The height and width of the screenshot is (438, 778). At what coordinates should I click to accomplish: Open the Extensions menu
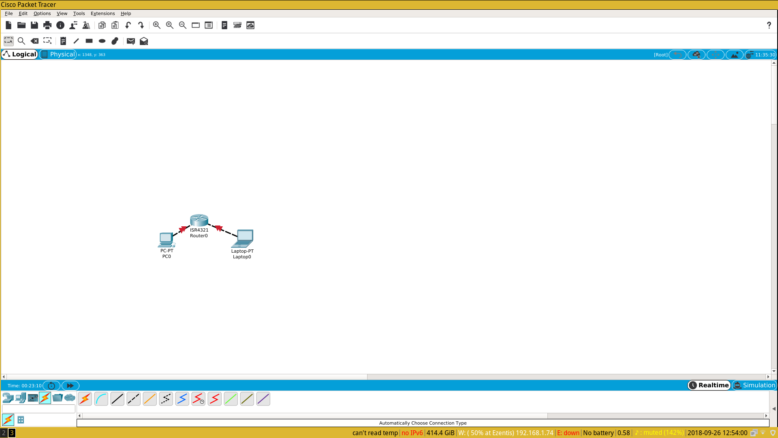[103, 13]
